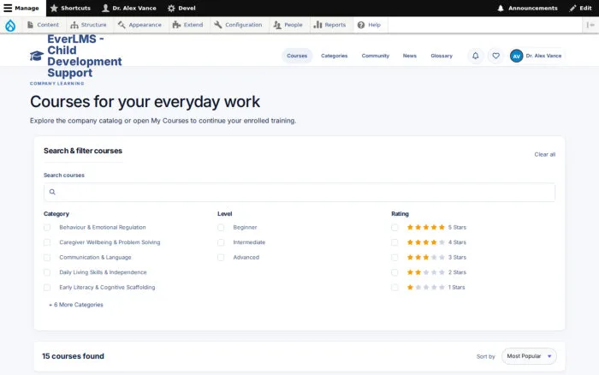Viewport: 599px width, 375px height.
Task: Open favorites heart icon
Action: (x=495, y=56)
